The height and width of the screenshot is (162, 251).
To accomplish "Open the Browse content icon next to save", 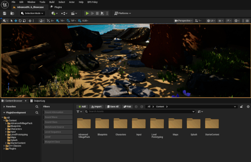I will point(12,13).
